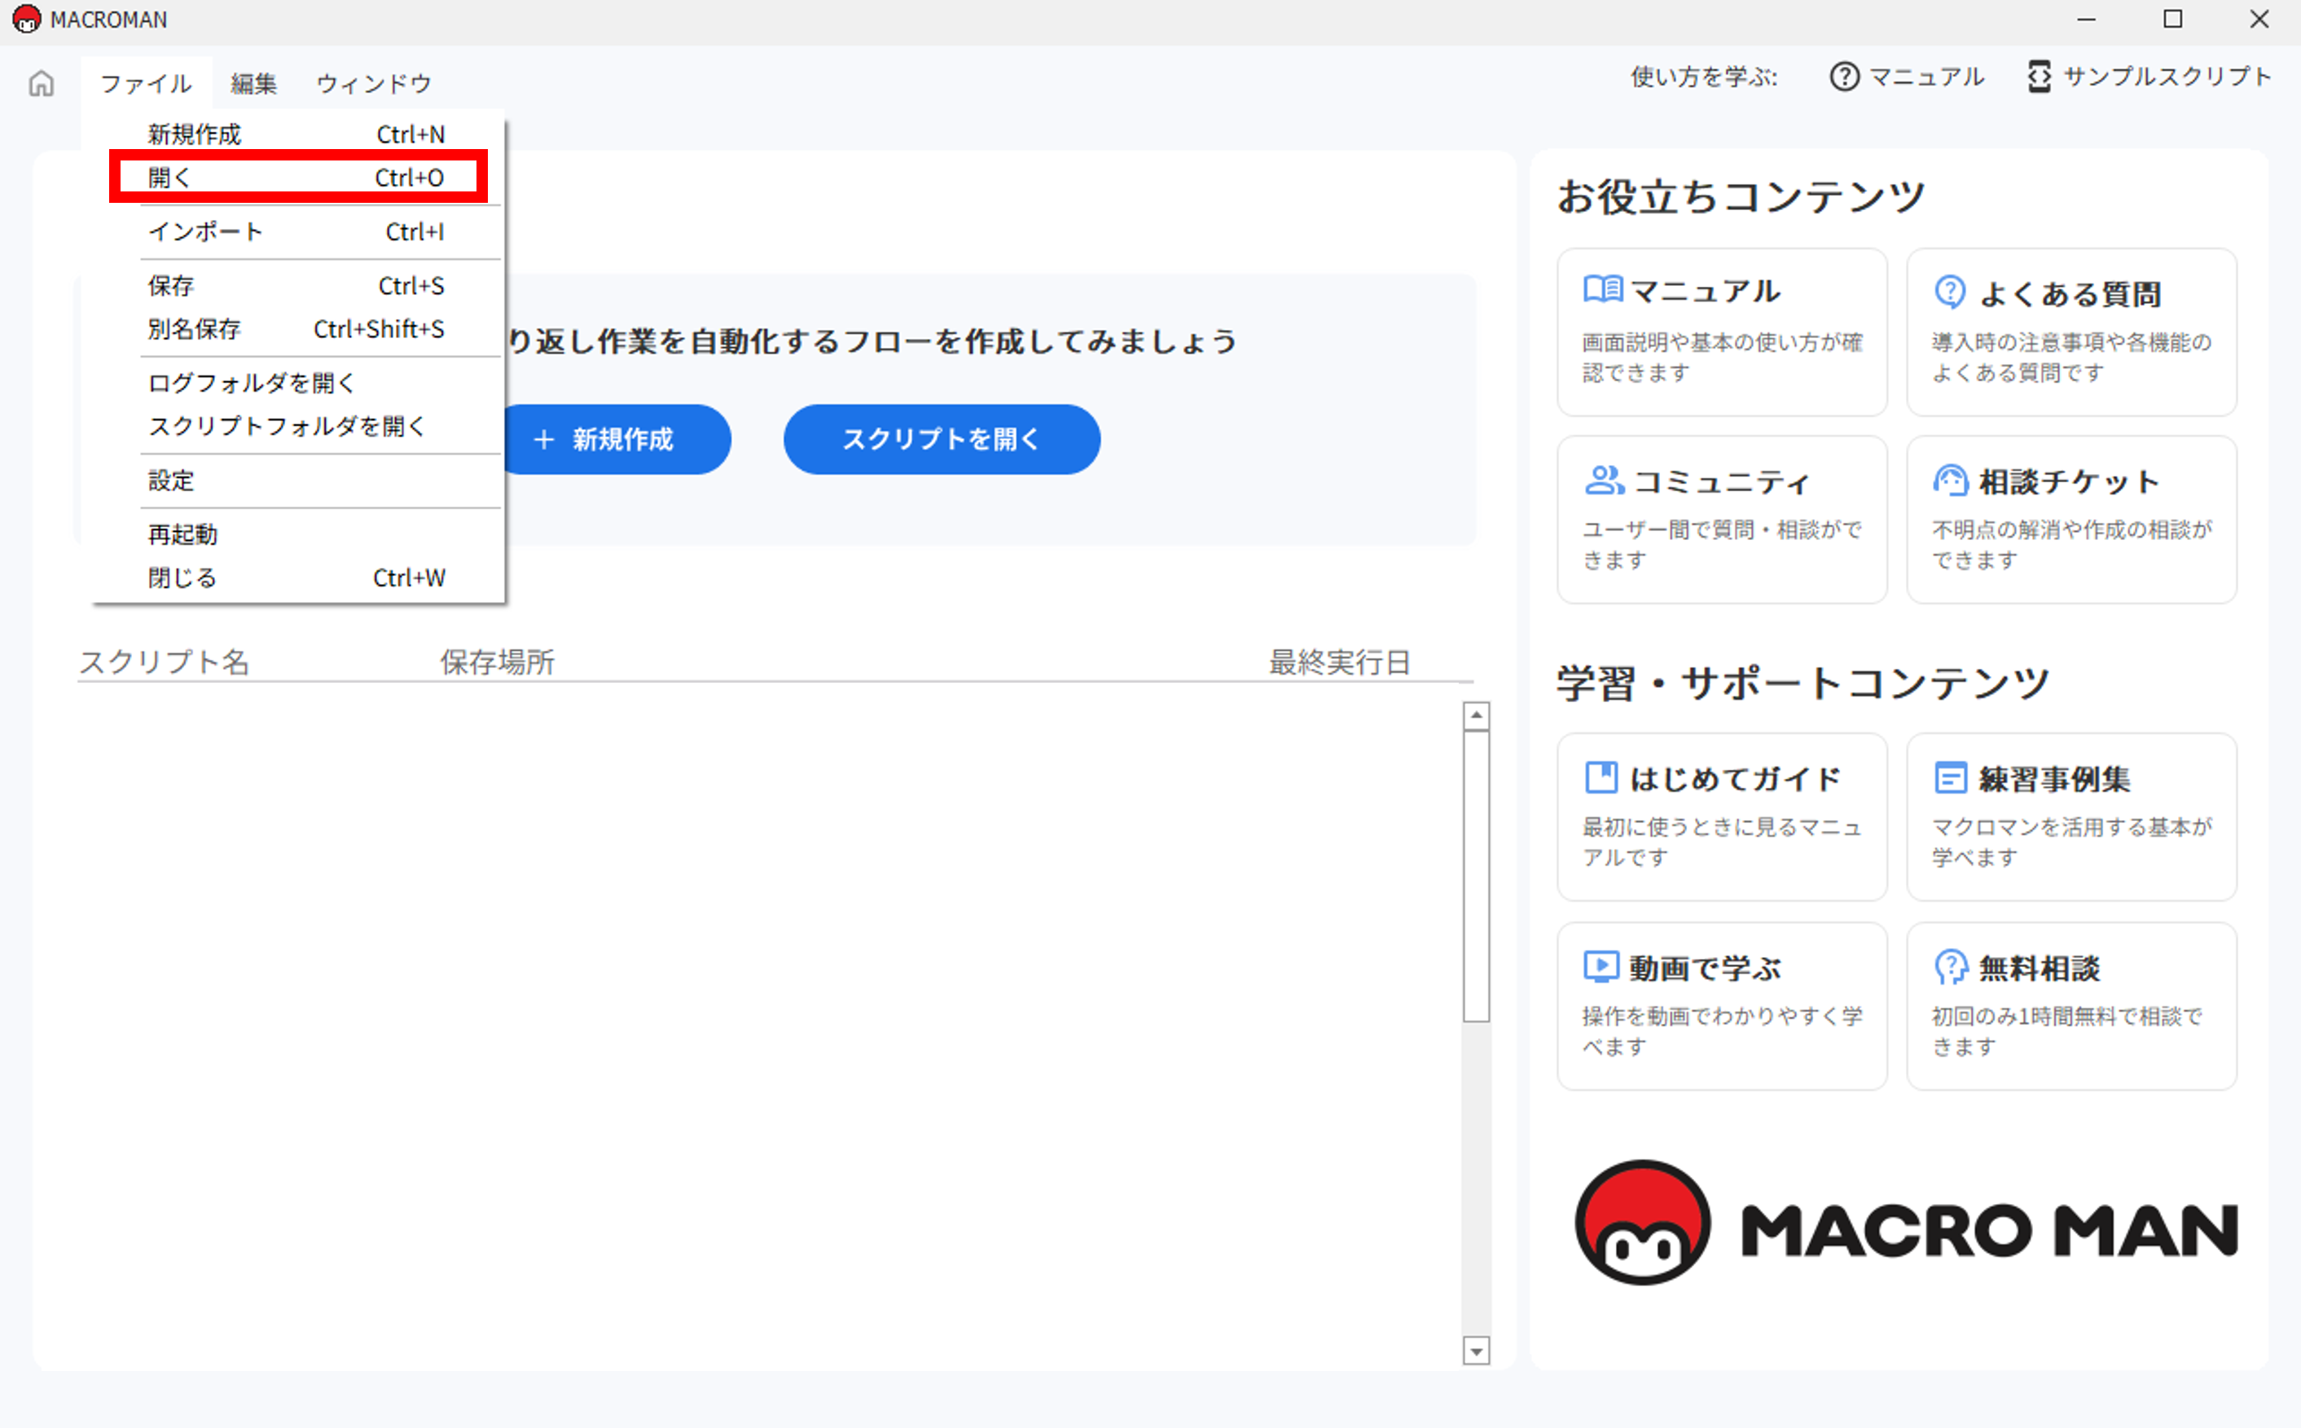Open the よくある質問 card

[2070, 332]
